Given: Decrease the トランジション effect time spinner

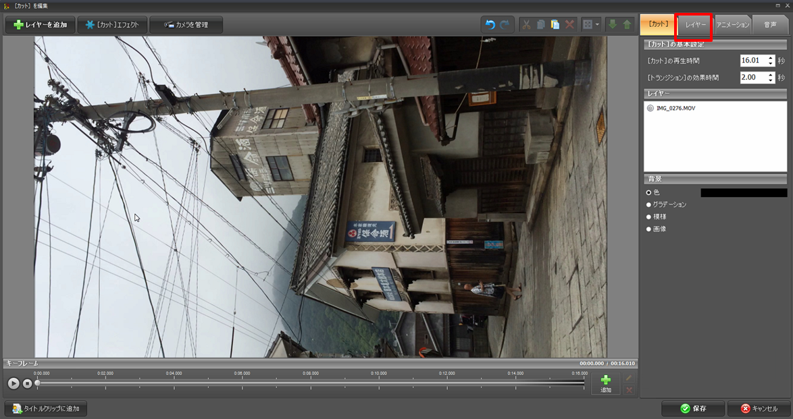Looking at the screenshot, I should click(x=771, y=80).
